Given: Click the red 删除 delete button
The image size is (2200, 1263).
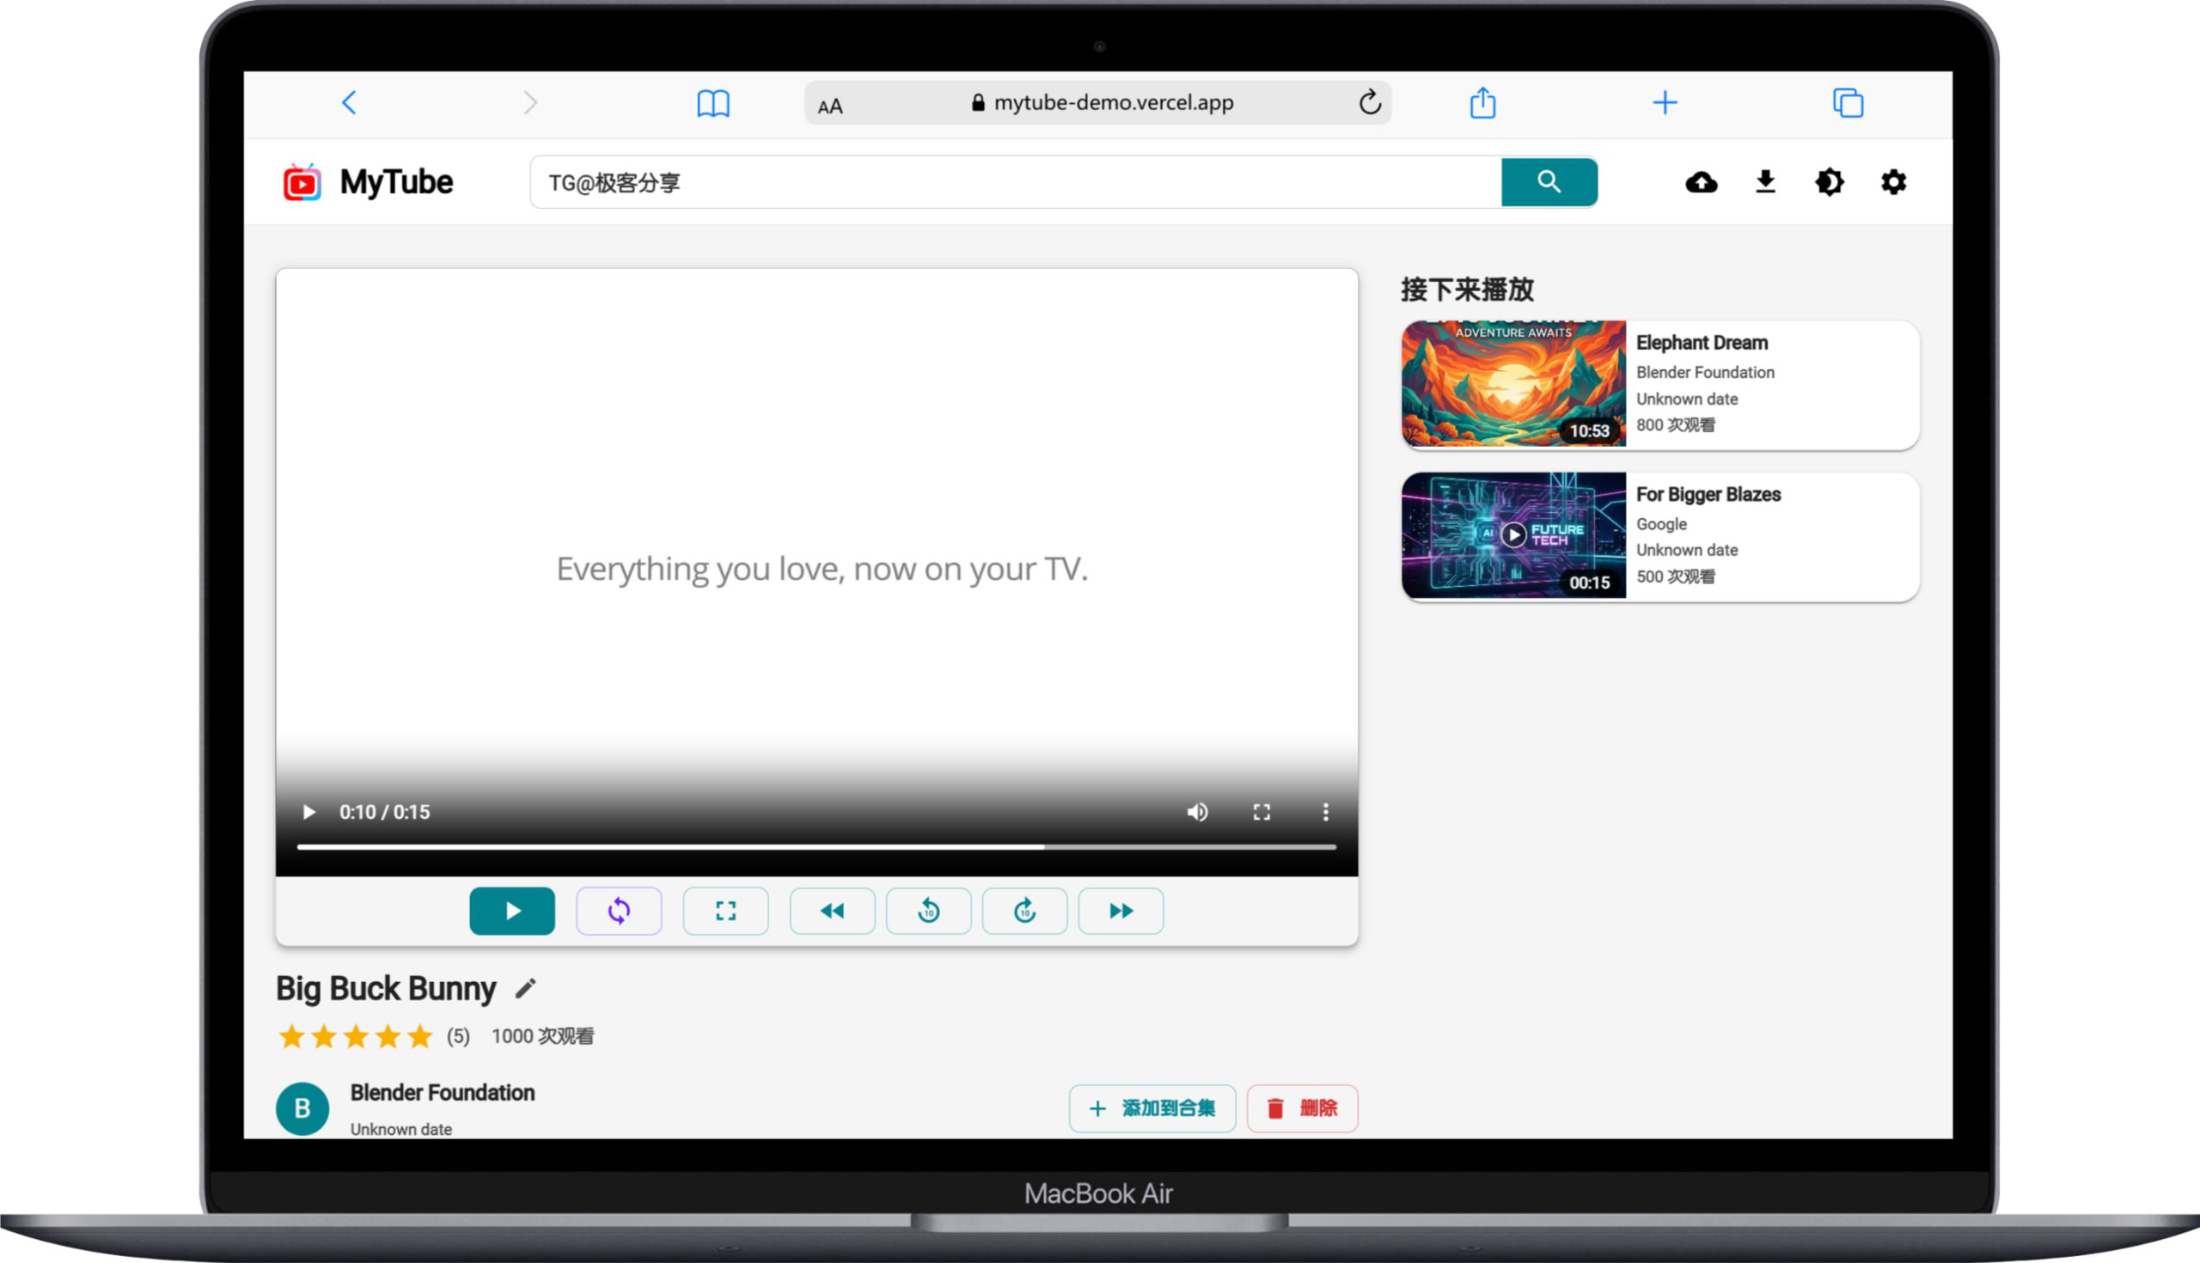Looking at the screenshot, I should point(1302,1107).
